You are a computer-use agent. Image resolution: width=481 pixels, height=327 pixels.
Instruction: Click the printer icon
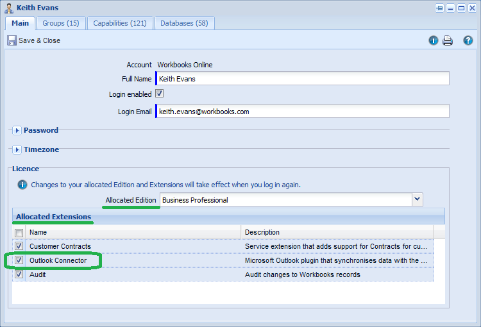(448, 40)
